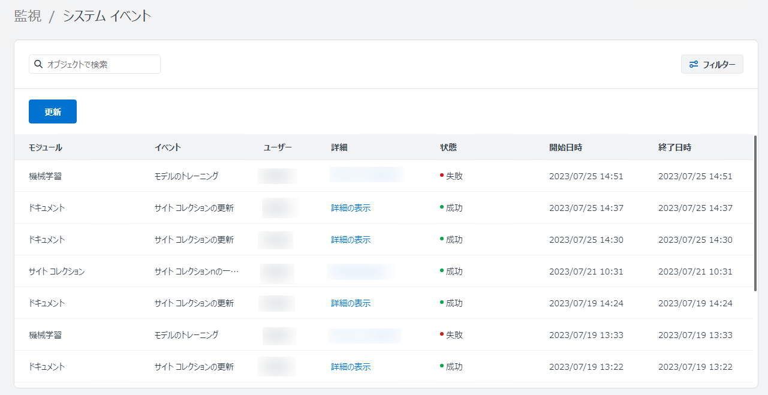Select the truncated サイト コレクションの一… event cell
Viewport: 768px width, 395px height.
point(196,271)
